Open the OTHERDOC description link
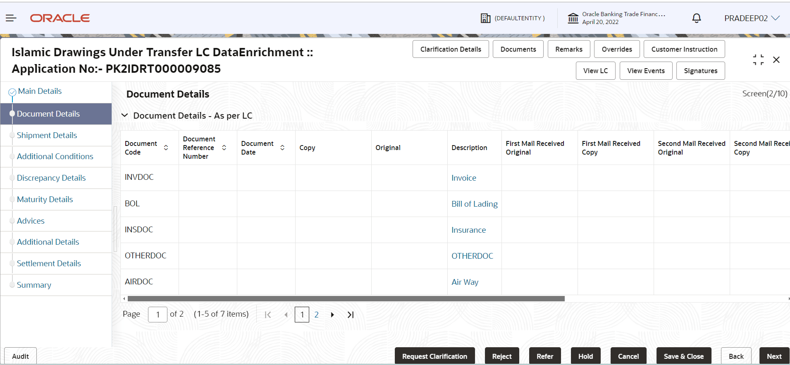Image resolution: width=790 pixels, height=365 pixels. 473,256
